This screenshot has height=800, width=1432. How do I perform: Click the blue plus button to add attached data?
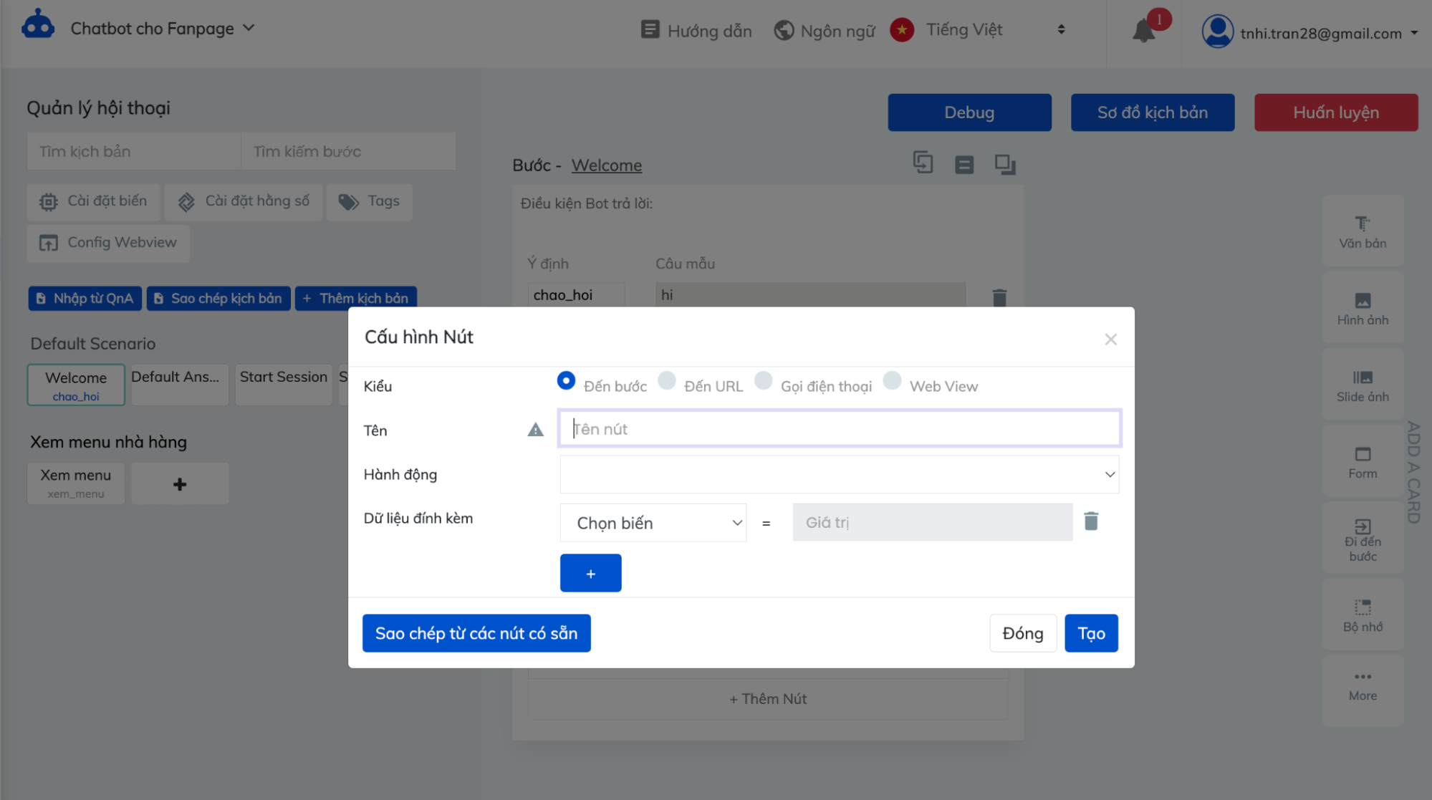pyautogui.click(x=590, y=573)
